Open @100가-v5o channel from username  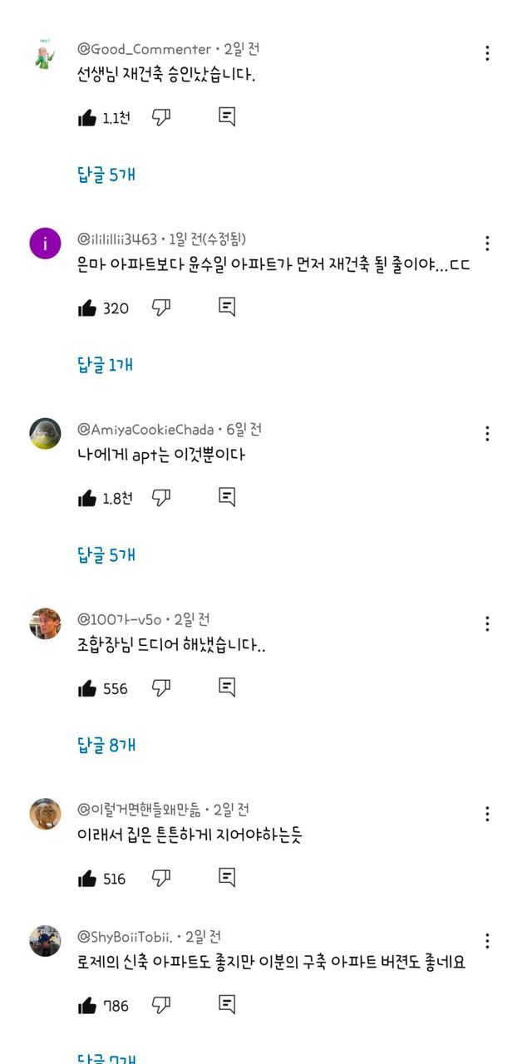point(119,619)
